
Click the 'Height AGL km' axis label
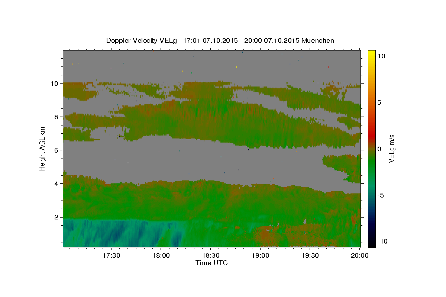(42, 148)
